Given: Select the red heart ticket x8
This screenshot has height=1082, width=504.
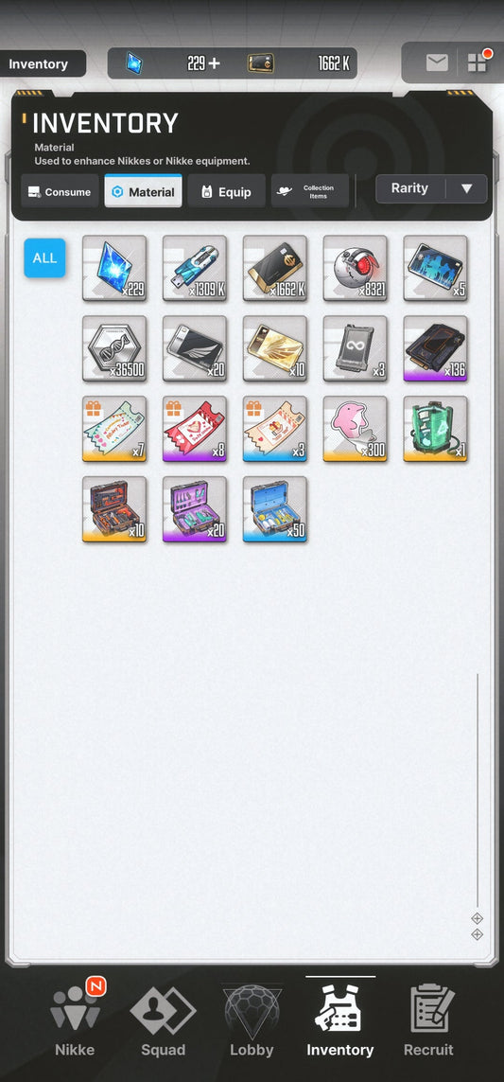Looking at the screenshot, I should (x=195, y=429).
